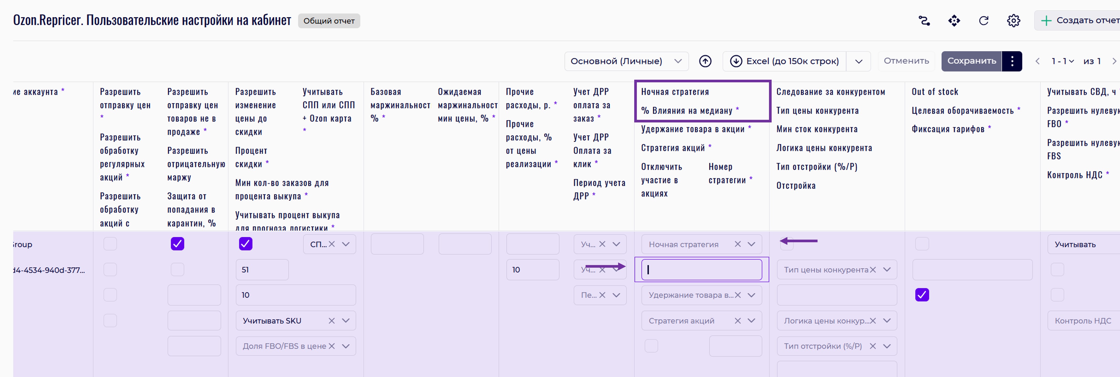Expand Основной (Личные) dropdown
The height and width of the screenshot is (377, 1120).
tap(626, 61)
